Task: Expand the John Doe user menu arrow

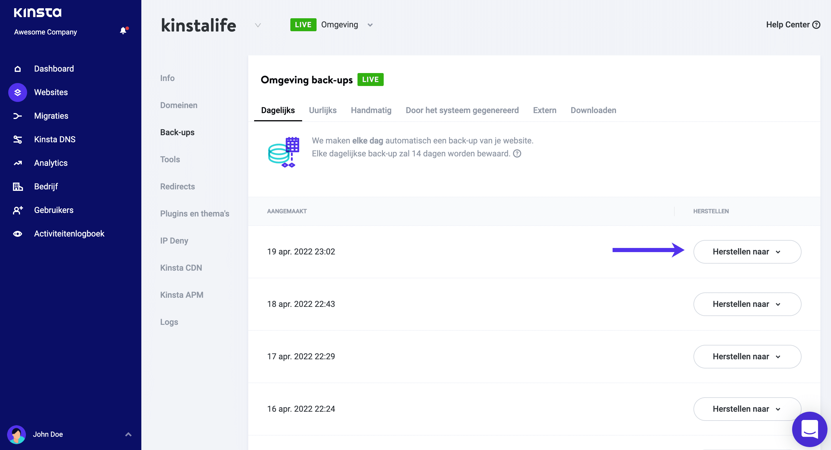Action: point(128,434)
